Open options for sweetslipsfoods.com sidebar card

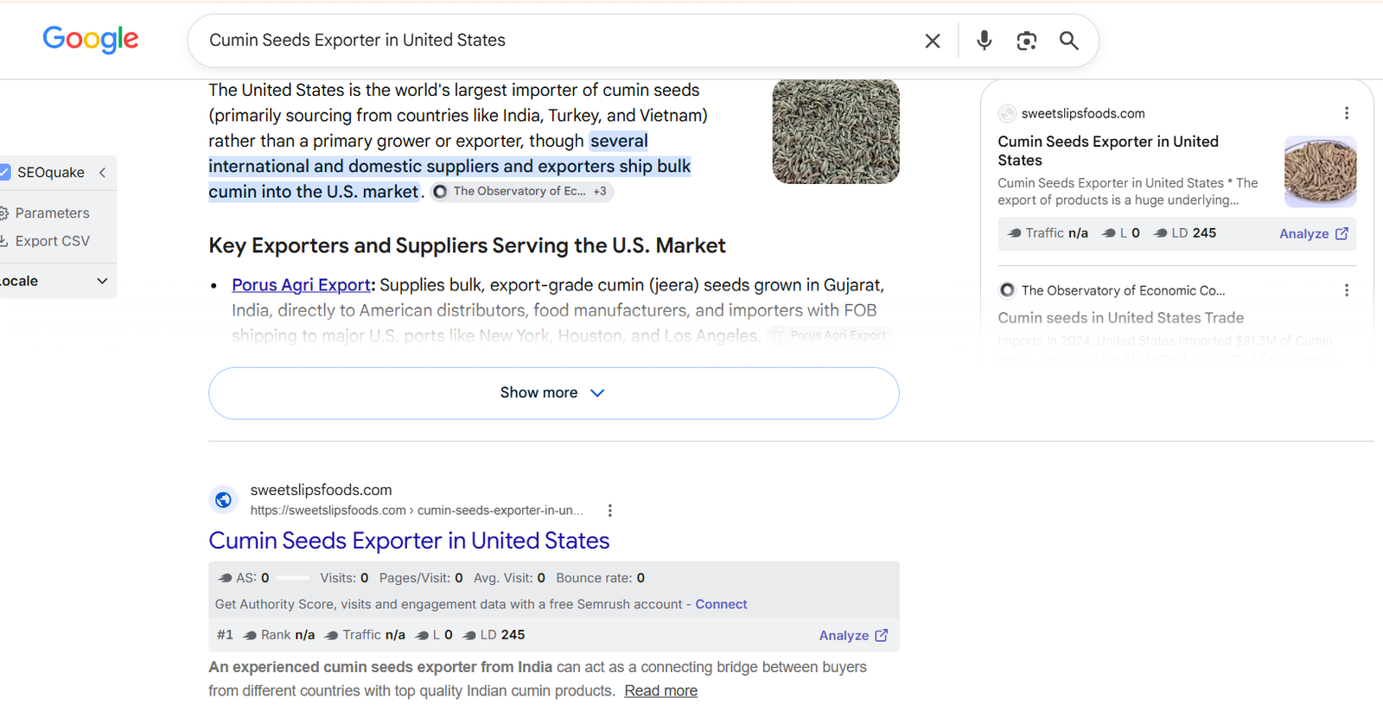pyautogui.click(x=1347, y=113)
